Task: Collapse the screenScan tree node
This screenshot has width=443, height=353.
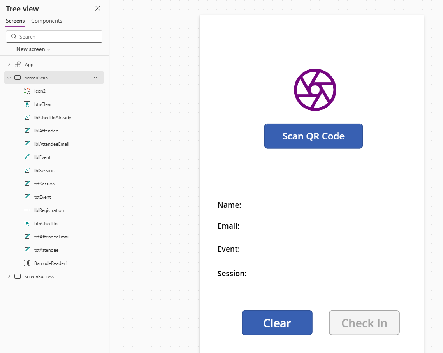Action: tap(9, 78)
